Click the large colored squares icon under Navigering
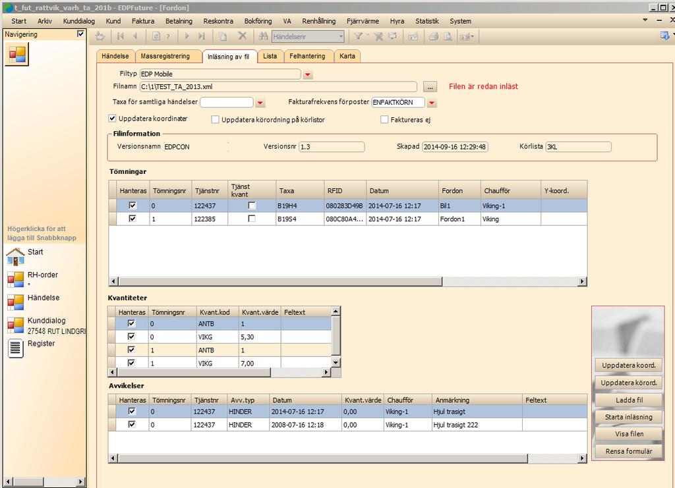Image resolution: width=675 pixels, height=488 pixels. click(x=17, y=55)
